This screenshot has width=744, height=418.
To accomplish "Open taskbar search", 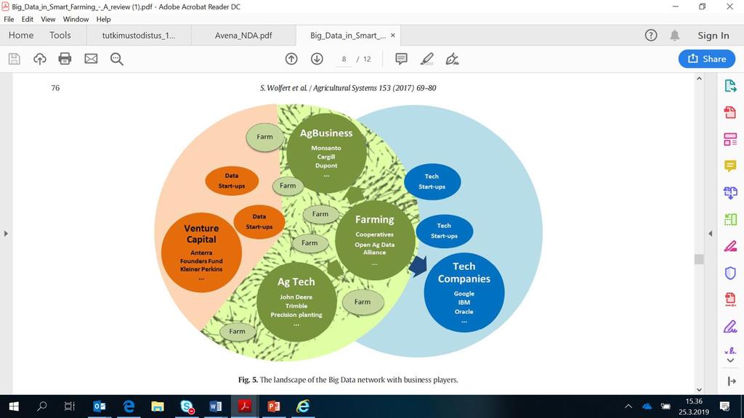I will [41, 406].
